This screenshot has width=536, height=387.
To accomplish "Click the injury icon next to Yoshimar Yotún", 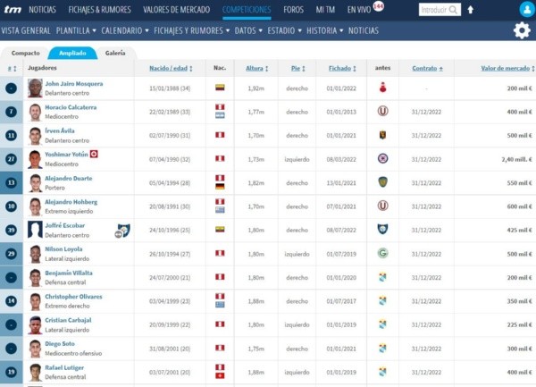I will (94, 155).
